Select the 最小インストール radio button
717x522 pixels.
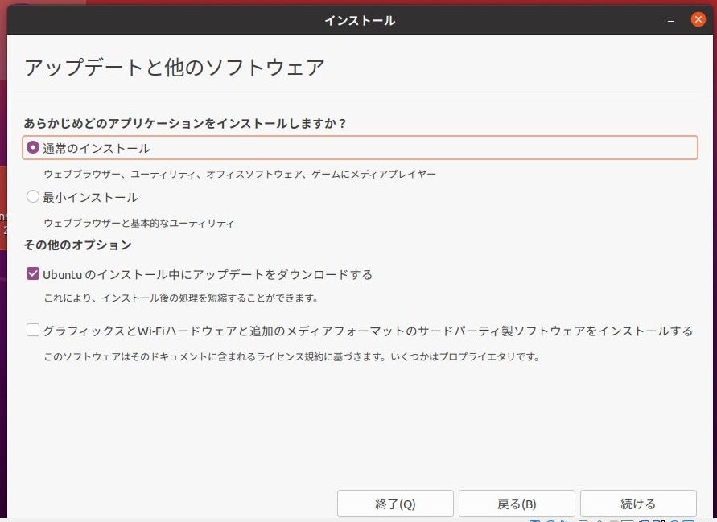(32, 196)
